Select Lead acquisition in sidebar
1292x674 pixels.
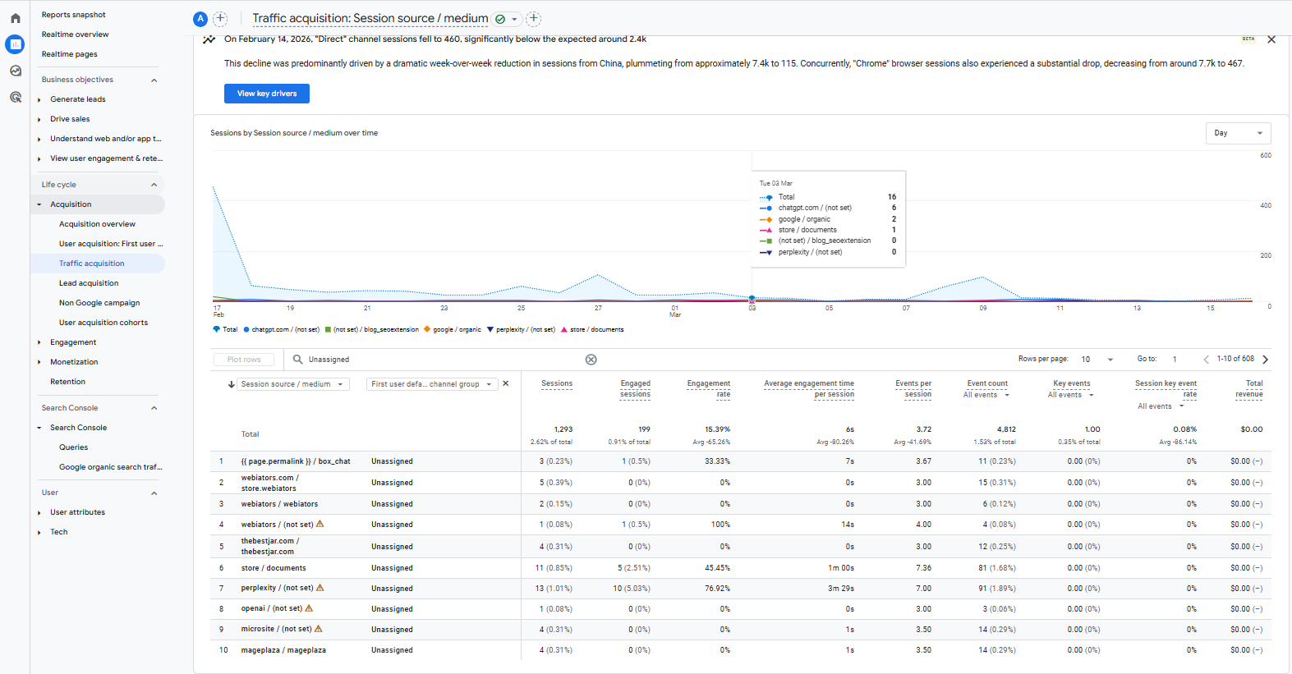[89, 283]
